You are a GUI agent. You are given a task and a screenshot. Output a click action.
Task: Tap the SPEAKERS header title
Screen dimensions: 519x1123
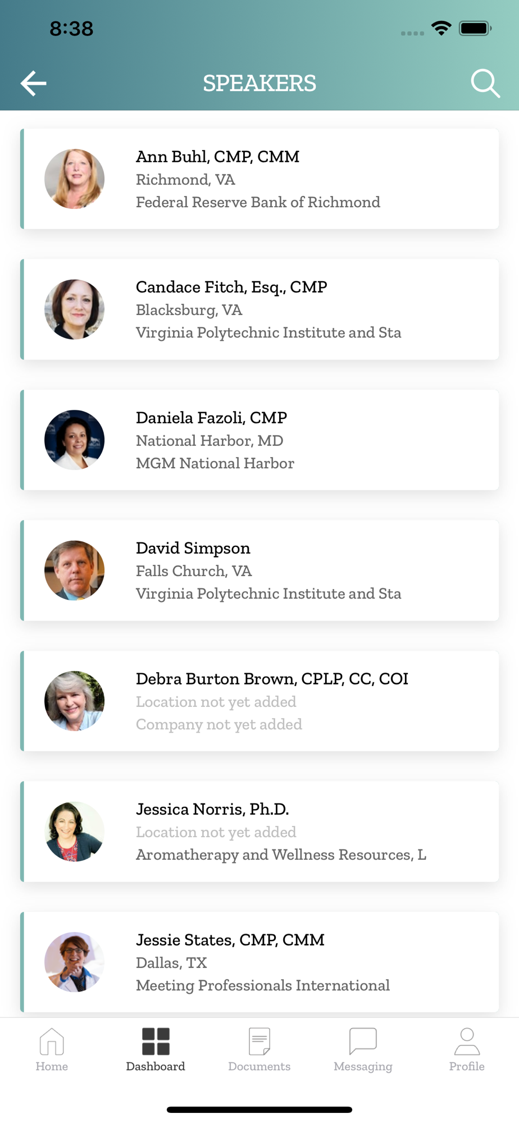point(259,84)
